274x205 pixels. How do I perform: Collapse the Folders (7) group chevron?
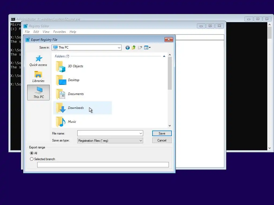point(164,56)
